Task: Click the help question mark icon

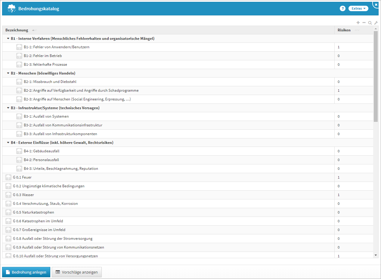Action: pos(342,8)
